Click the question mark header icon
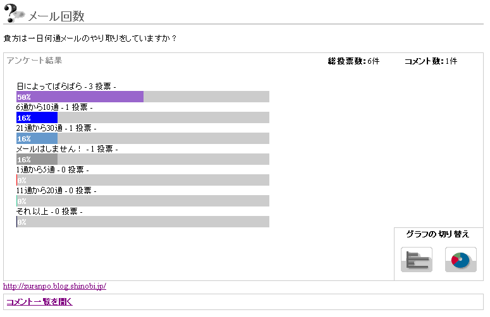This screenshot has width=490, height=317. coord(14,14)
